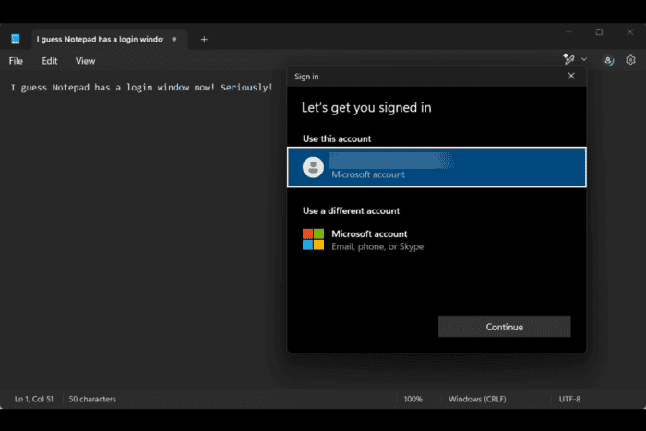Maximize the Notepad window
This screenshot has width=646, height=431.
coord(599,31)
